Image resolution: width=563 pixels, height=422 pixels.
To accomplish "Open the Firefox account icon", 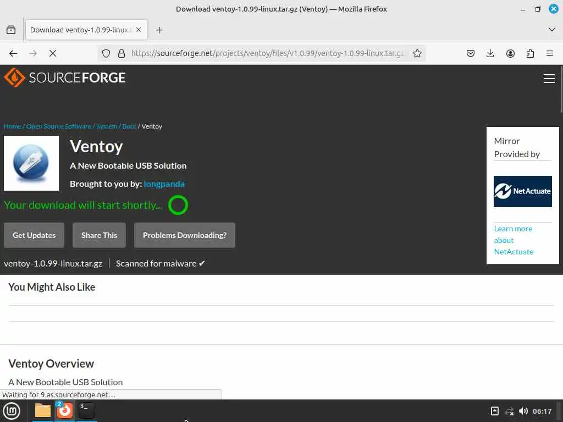I will 510,53.
